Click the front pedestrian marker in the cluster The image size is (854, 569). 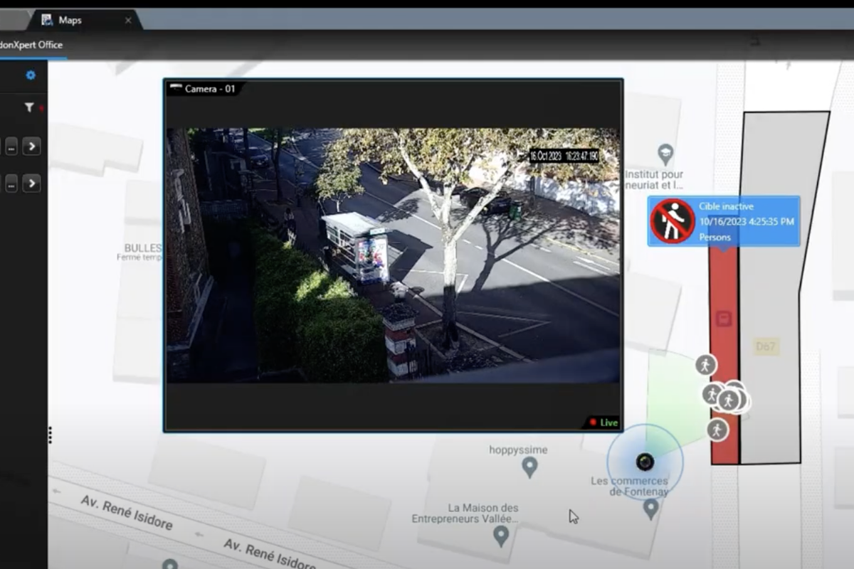tap(728, 400)
